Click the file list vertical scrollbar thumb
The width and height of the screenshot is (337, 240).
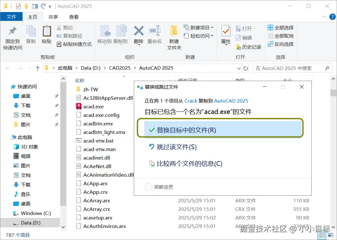(x=333, y=93)
